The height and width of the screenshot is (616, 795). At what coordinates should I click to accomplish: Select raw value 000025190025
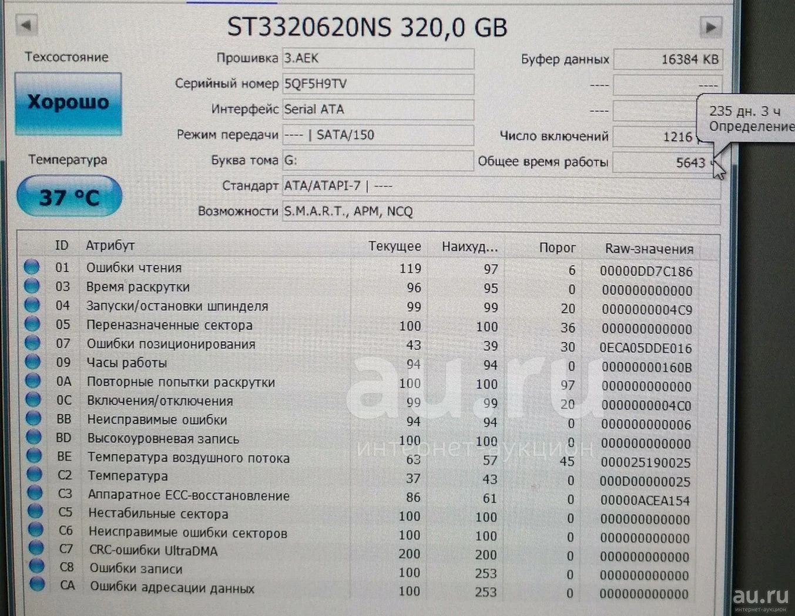645,462
